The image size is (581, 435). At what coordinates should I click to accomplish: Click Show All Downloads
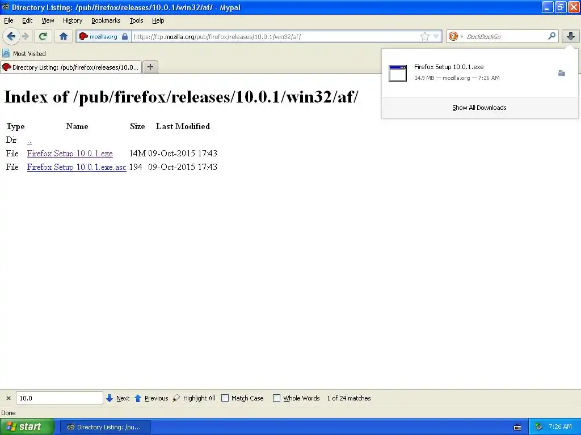479,108
